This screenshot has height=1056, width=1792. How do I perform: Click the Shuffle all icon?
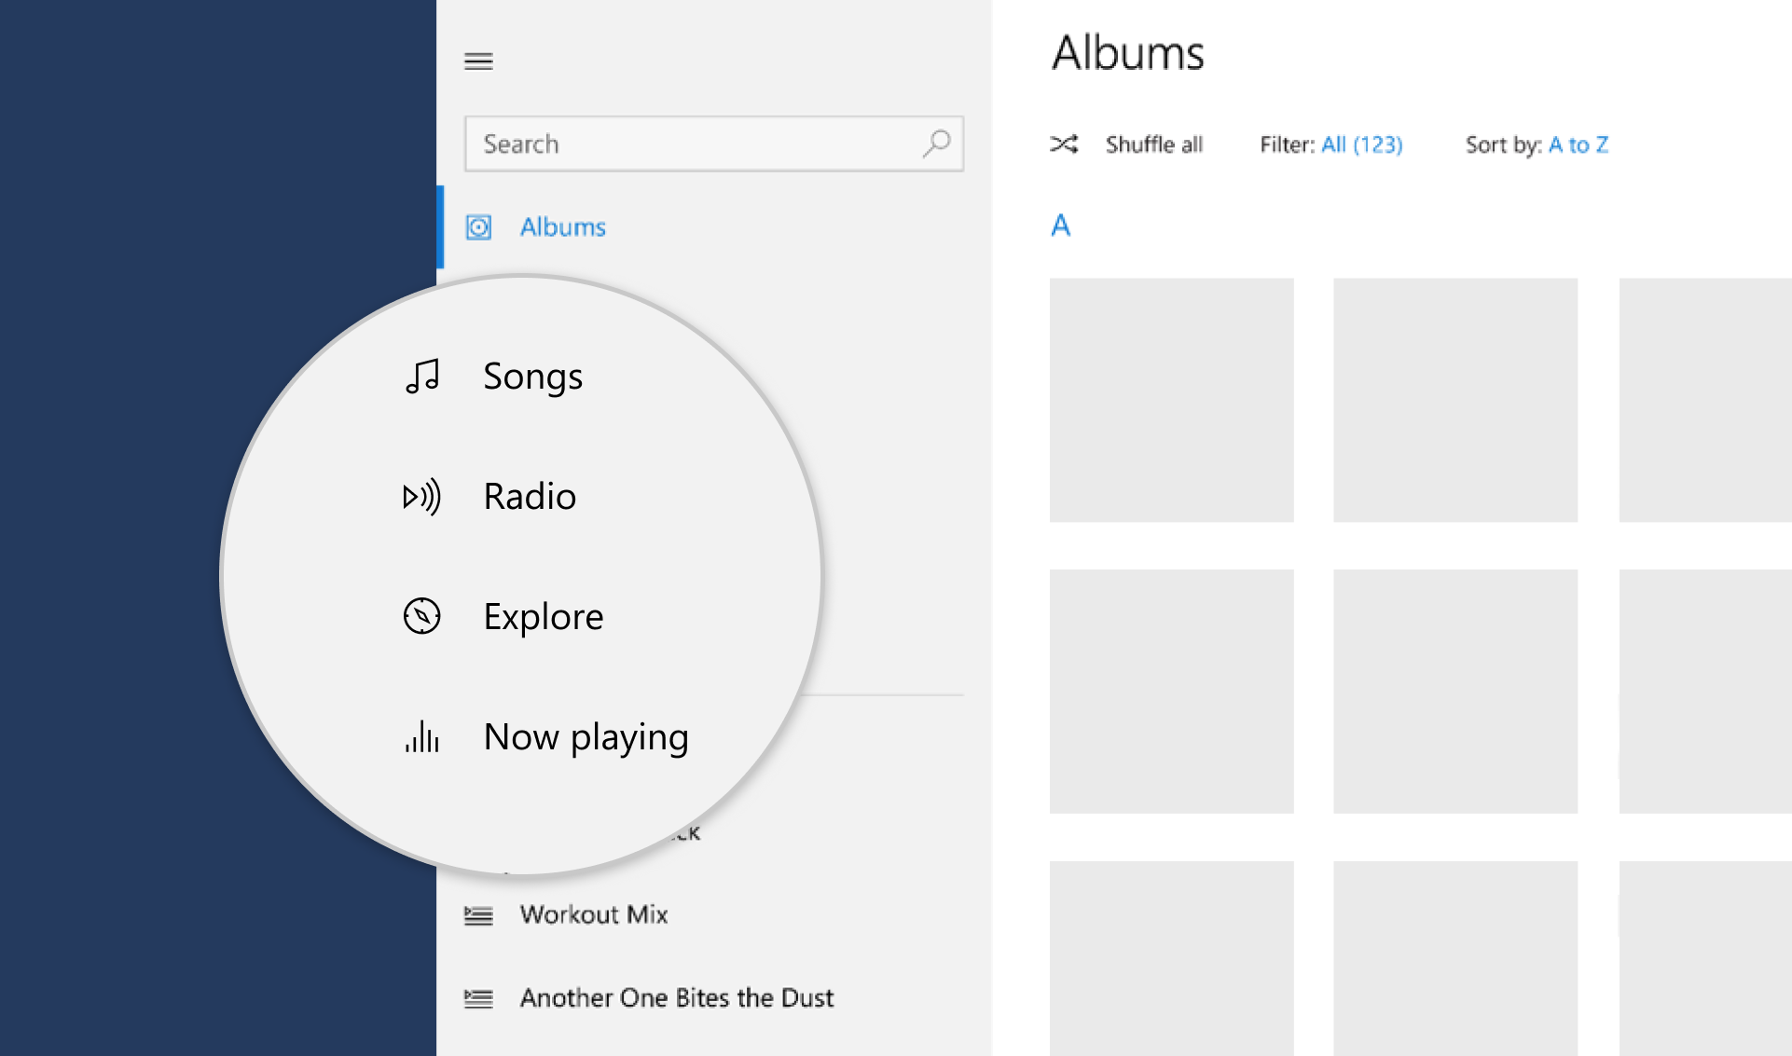tap(1065, 144)
